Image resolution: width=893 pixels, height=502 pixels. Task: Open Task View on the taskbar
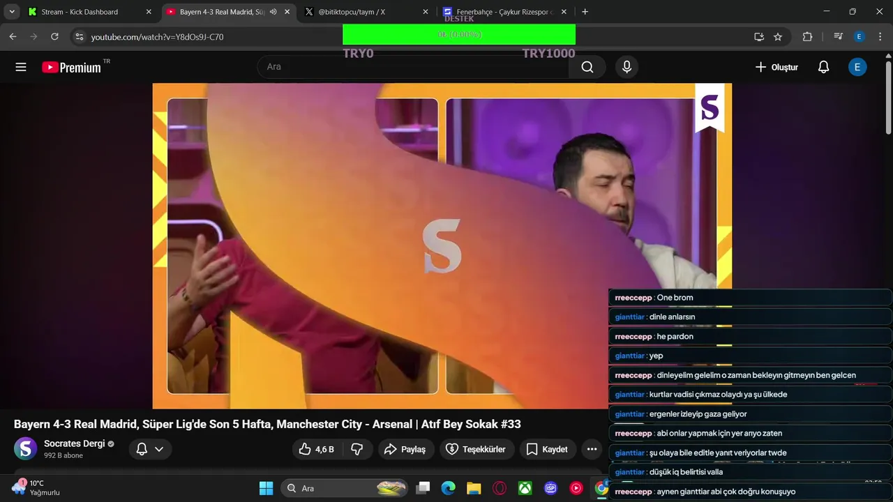(423, 488)
